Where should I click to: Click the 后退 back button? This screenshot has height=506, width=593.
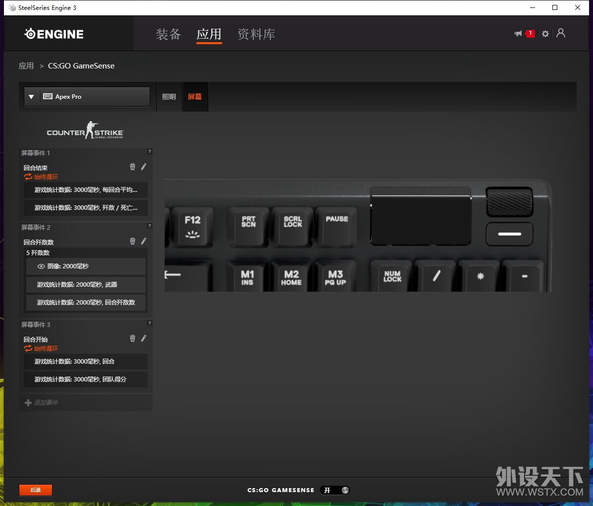point(36,490)
